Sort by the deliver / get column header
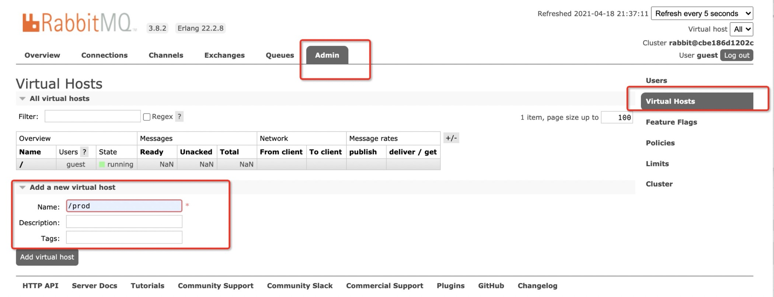Screen dimensions: 774x297 pyautogui.click(x=413, y=152)
